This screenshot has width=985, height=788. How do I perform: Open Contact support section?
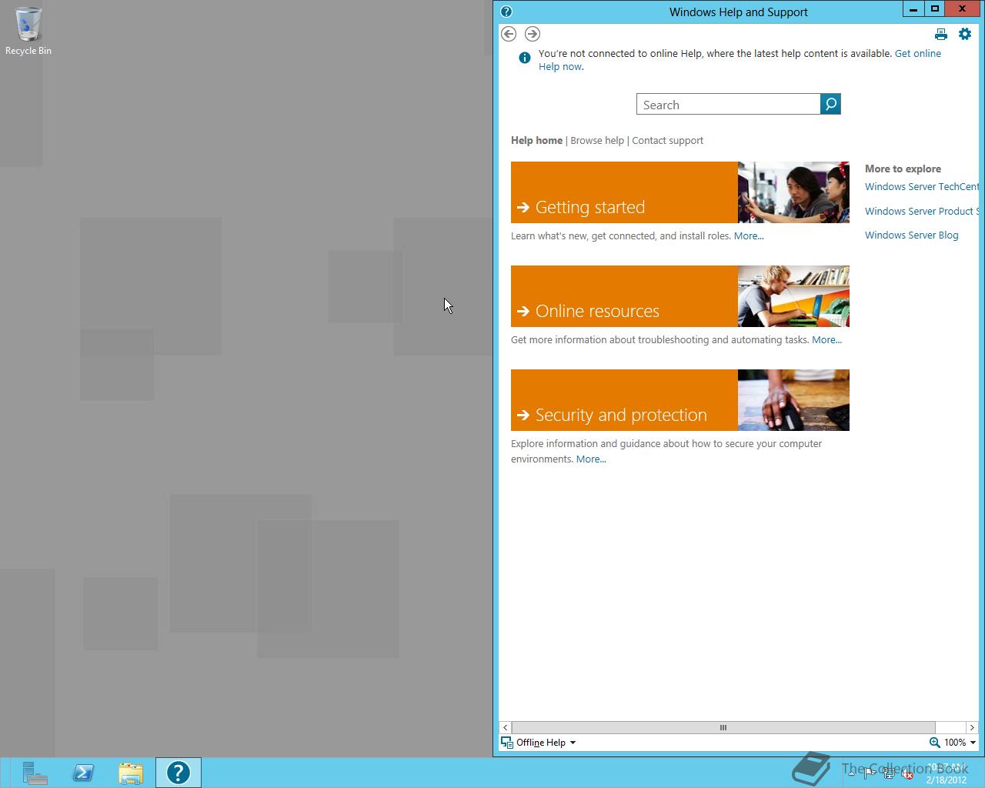(667, 140)
